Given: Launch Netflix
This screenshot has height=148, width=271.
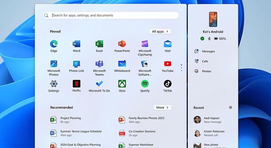Looking at the screenshot, I should 77,86.
